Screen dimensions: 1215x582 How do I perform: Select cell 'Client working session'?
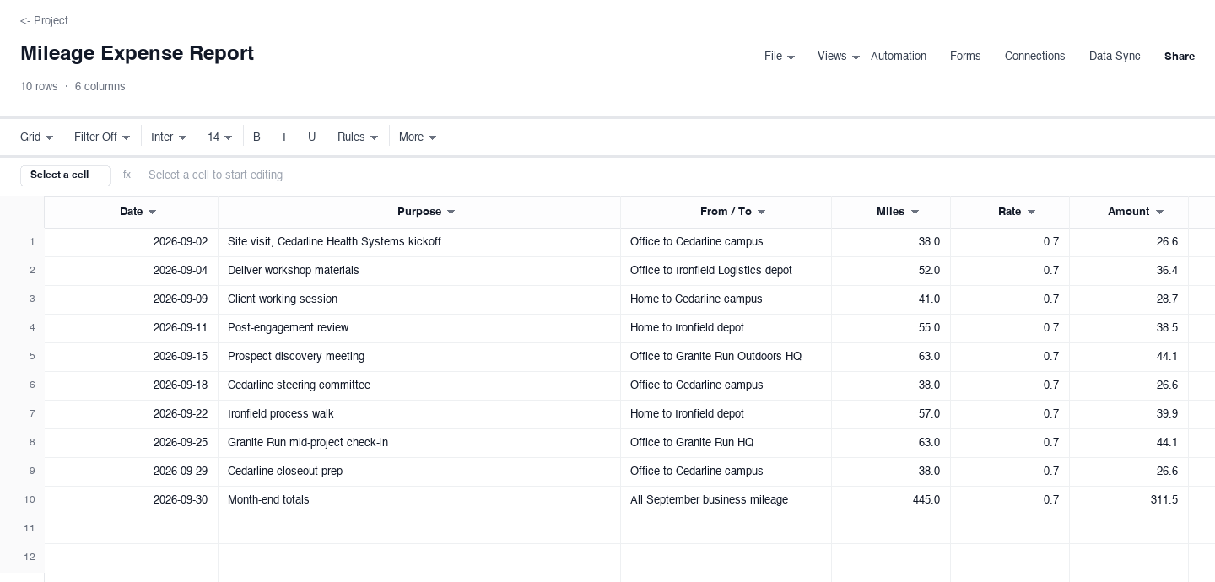tap(419, 300)
